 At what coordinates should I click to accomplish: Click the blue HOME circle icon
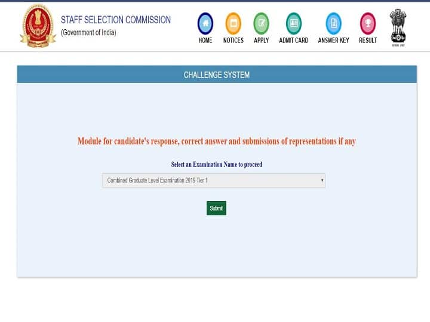(x=205, y=23)
